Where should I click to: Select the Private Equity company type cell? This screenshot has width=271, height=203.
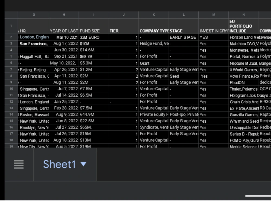(x=154, y=114)
